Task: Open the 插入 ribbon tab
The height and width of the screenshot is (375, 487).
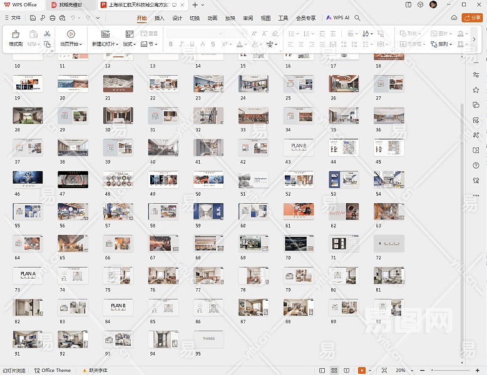Action: tap(160, 18)
